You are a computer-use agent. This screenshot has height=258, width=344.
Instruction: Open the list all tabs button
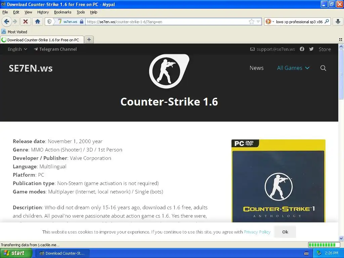(x=341, y=40)
